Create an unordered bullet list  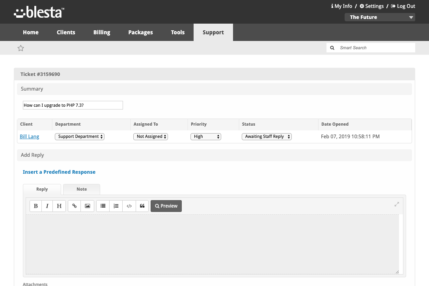point(103,206)
